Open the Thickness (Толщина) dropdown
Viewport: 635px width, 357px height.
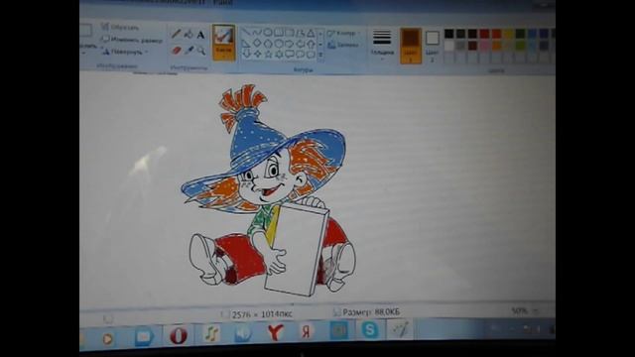(x=382, y=45)
